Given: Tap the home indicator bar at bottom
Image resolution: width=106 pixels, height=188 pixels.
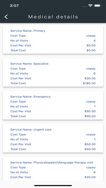Looking at the screenshot, I should coord(53,186).
